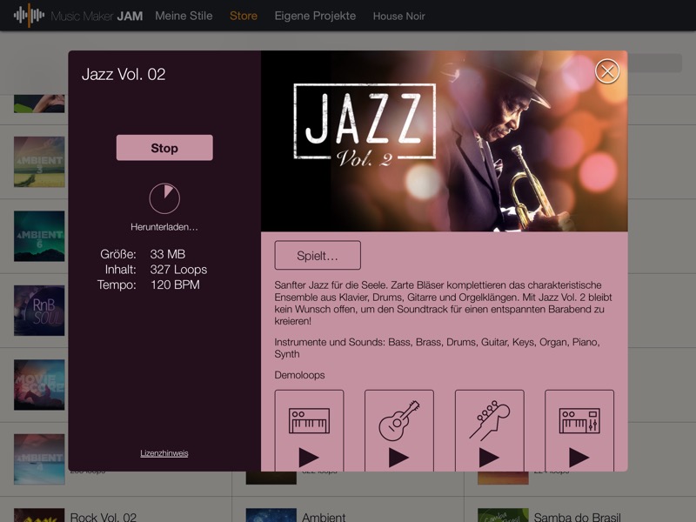
Task: Open the House Noir project
Action: pyautogui.click(x=399, y=17)
